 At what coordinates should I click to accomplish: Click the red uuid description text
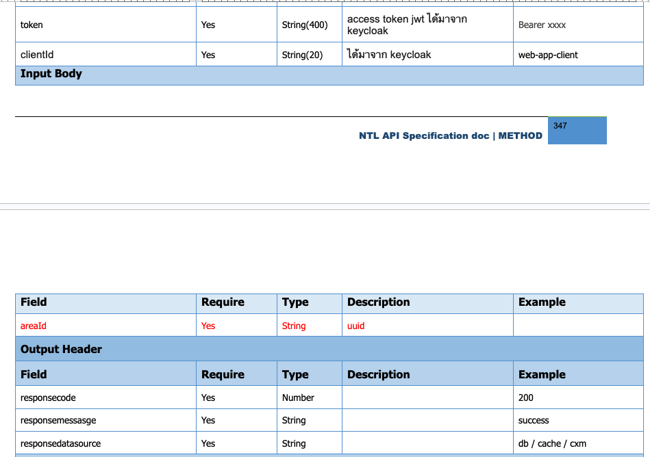[x=356, y=326]
